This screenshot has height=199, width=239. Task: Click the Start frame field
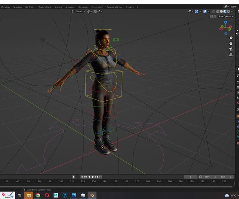(211, 177)
